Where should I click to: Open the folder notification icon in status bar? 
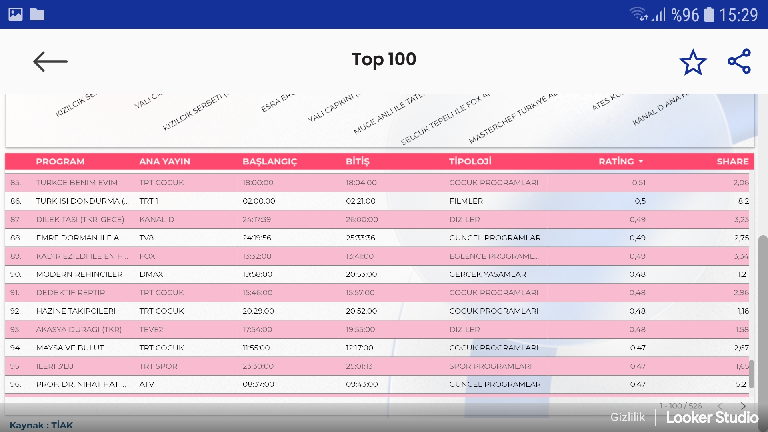(37, 14)
